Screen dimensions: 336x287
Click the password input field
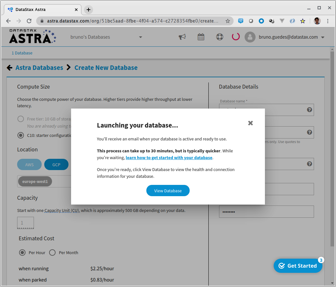pyautogui.click(x=266, y=212)
